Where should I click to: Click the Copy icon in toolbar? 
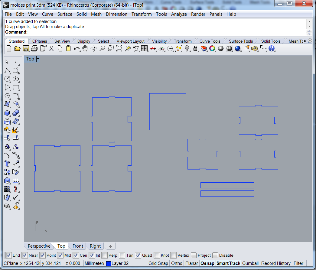tap(60, 49)
